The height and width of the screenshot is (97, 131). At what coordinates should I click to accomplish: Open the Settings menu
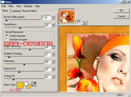(x=28, y=6)
